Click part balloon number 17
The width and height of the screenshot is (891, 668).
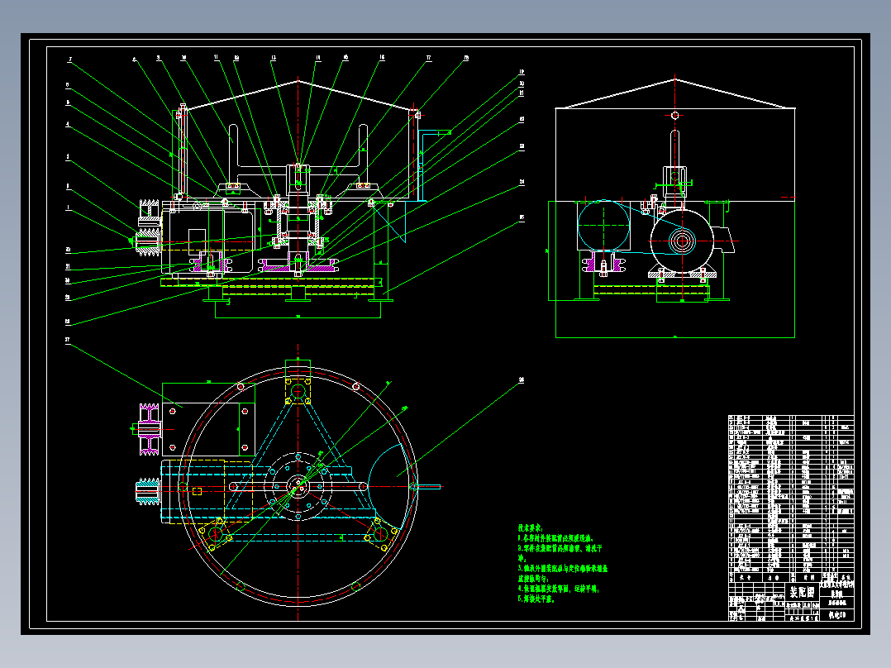pos(428,57)
